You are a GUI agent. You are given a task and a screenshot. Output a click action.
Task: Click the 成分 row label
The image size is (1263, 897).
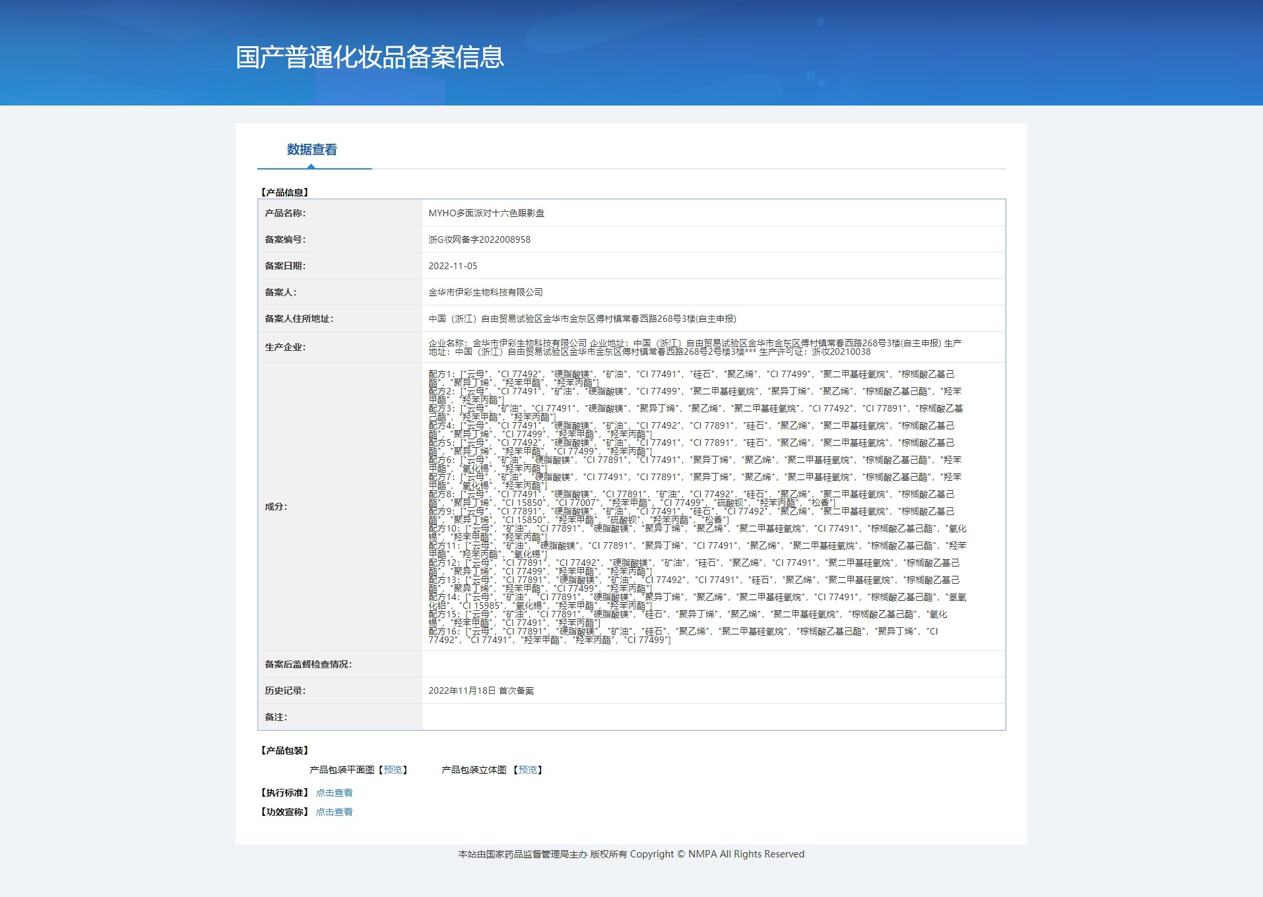click(x=276, y=507)
